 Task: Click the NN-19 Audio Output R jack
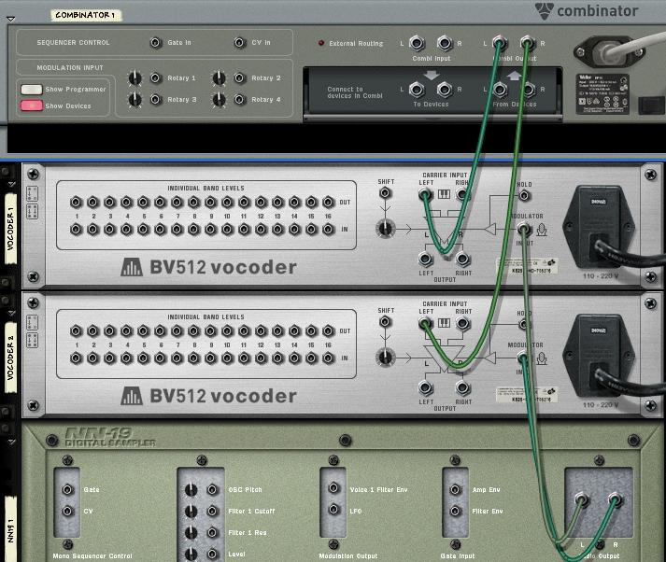tap(615, 499)
